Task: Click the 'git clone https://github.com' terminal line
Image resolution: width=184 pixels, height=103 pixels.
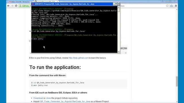Action: (x=74, y=11)
